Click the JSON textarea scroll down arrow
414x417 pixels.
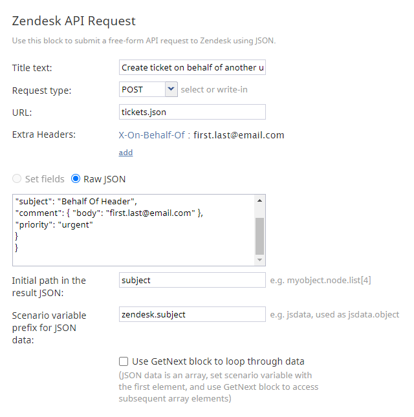tap(259, 259)
